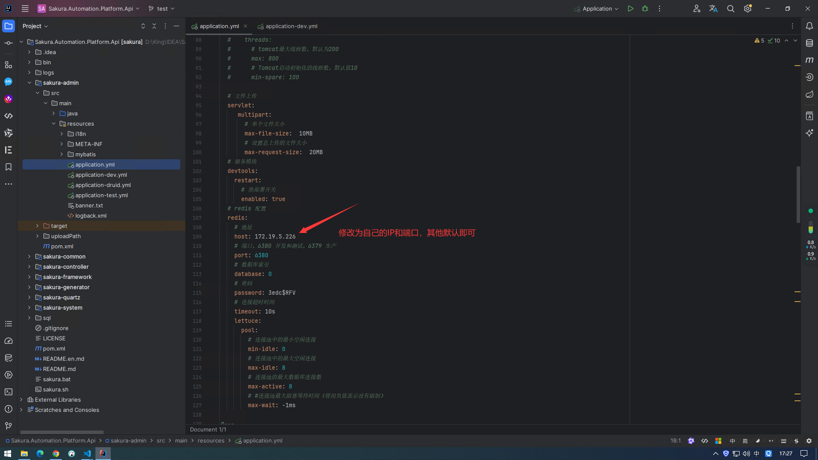Collapse all in Project panel
This screenshot has width=818, height=460.
point(154,26)
